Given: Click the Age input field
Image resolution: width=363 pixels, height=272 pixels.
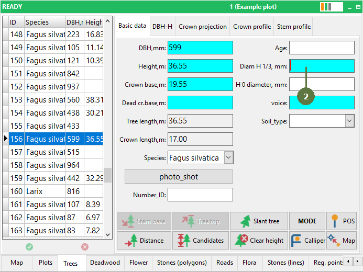Looking at the screenshot, I should coord(322,48).
